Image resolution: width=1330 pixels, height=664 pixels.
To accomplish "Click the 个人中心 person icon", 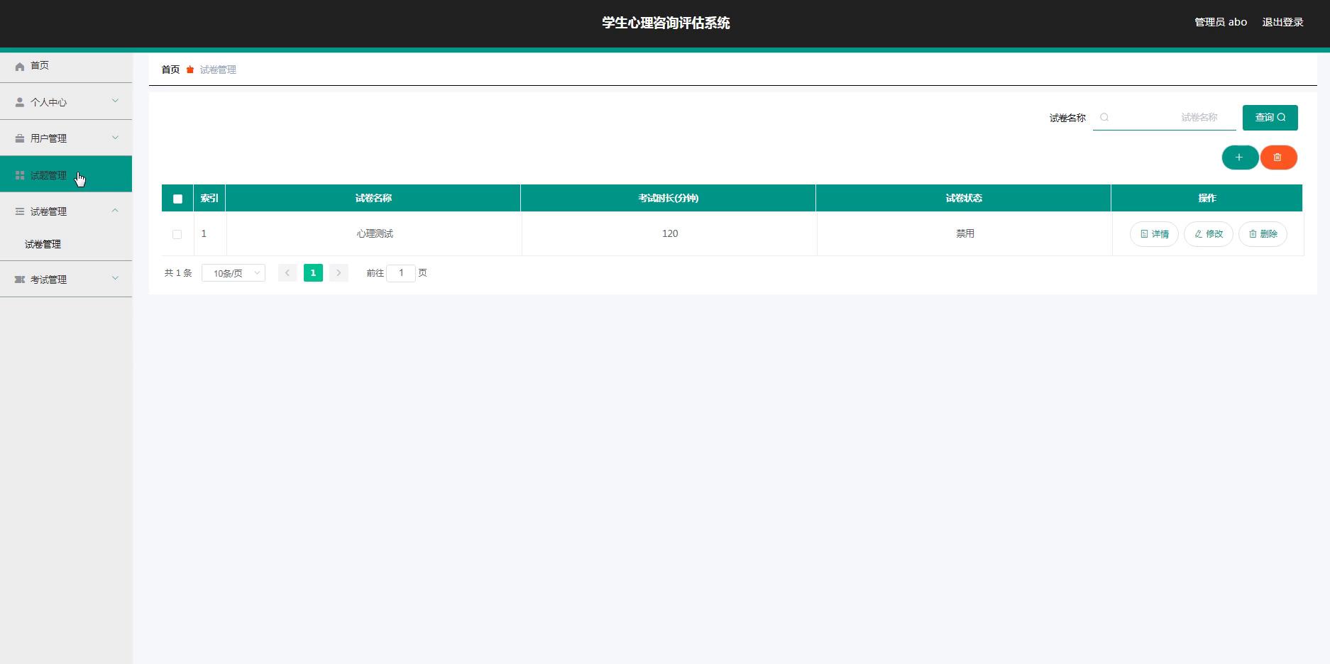I will point(20,102).
